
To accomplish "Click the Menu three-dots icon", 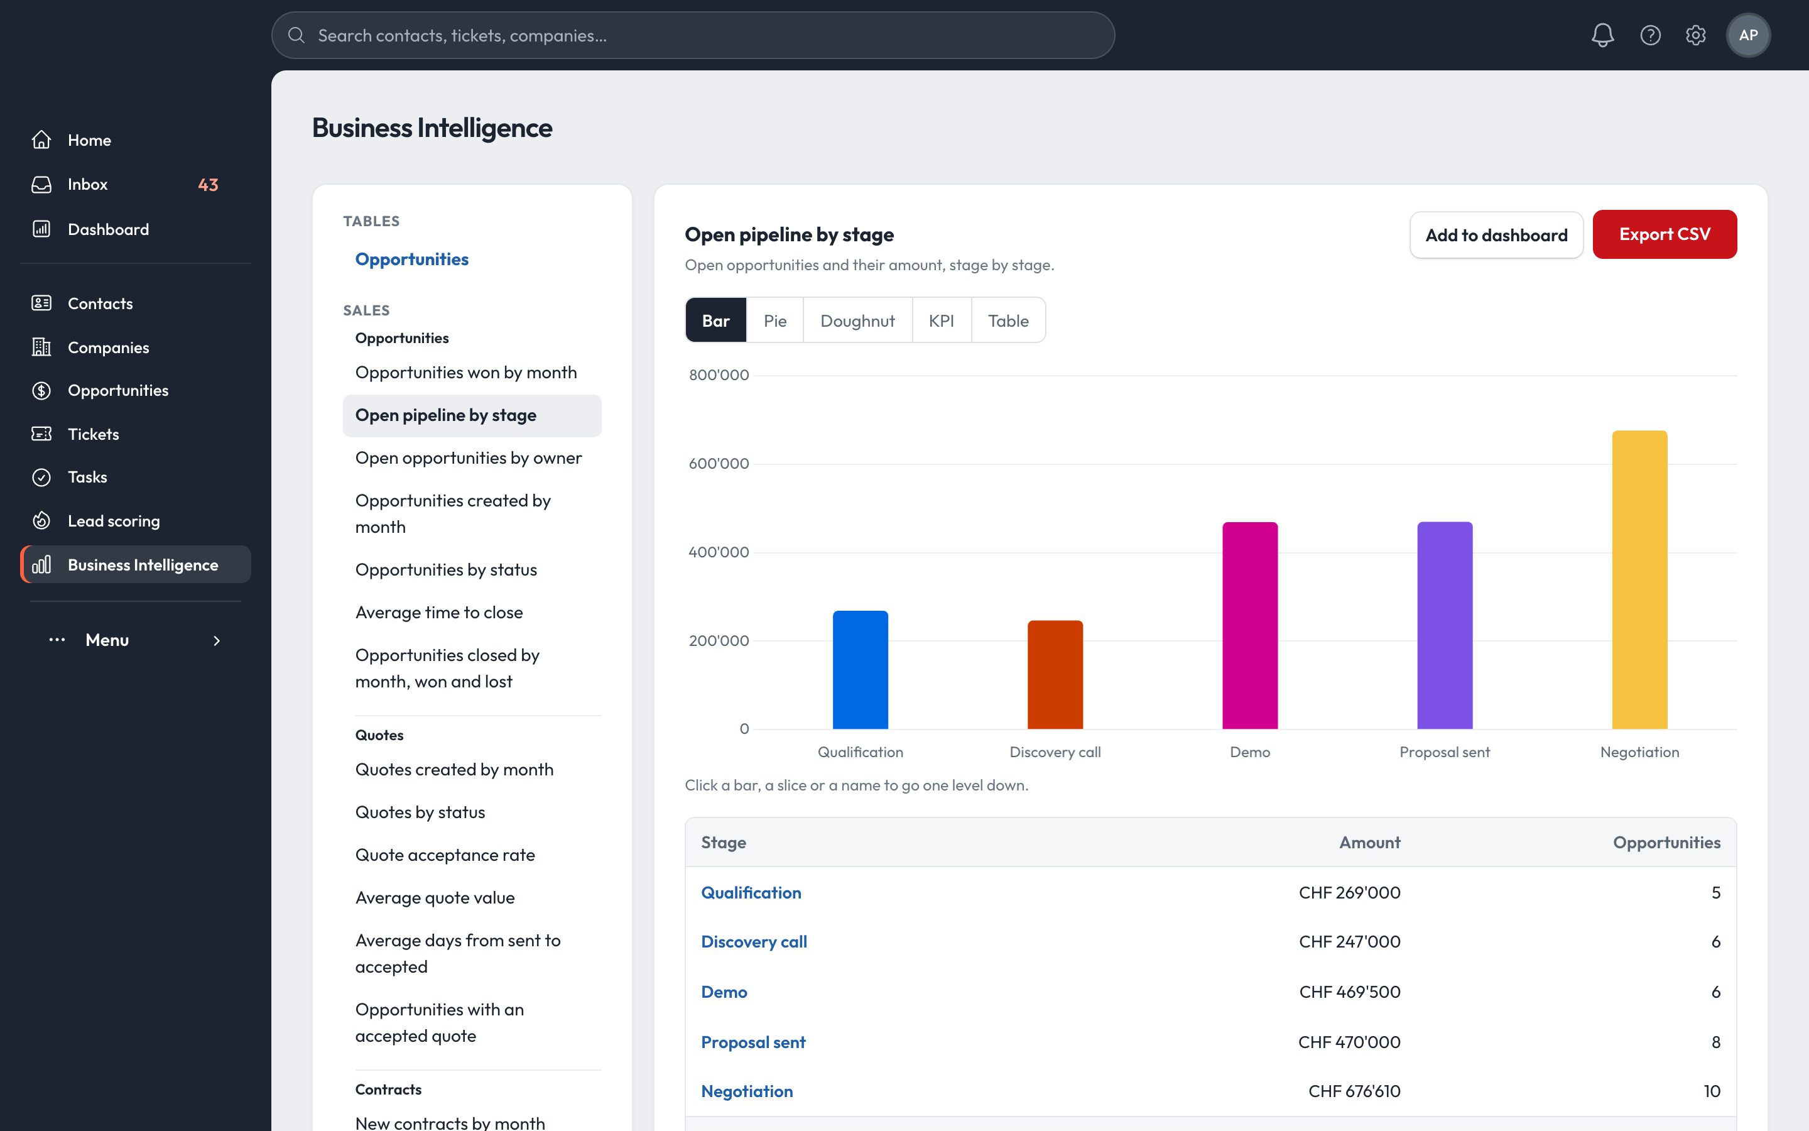I will click(x=57, y=640).
